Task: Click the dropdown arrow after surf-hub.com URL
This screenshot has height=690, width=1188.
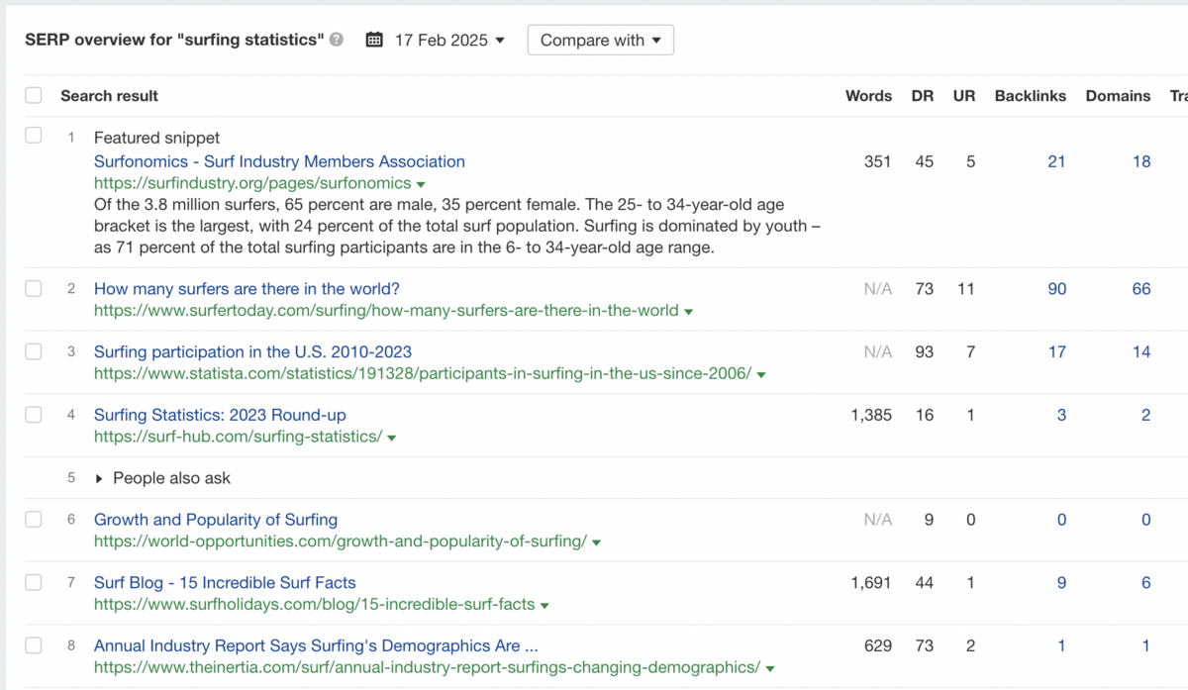Action: (x=392, y=438)
